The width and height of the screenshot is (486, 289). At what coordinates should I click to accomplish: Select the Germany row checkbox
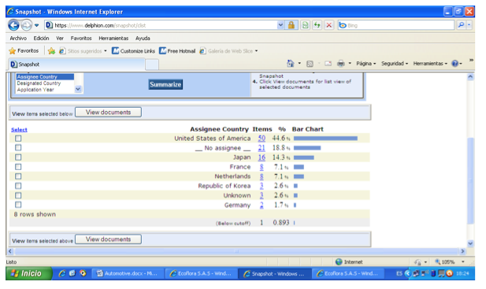coord(18,205)
